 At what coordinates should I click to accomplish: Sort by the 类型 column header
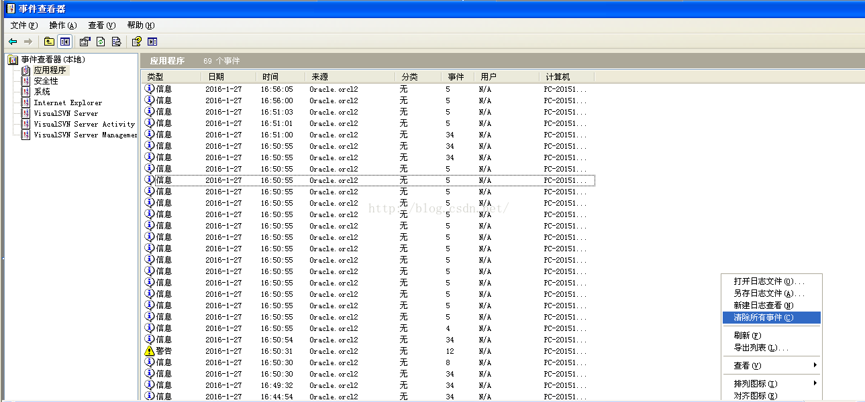[171, 77]
